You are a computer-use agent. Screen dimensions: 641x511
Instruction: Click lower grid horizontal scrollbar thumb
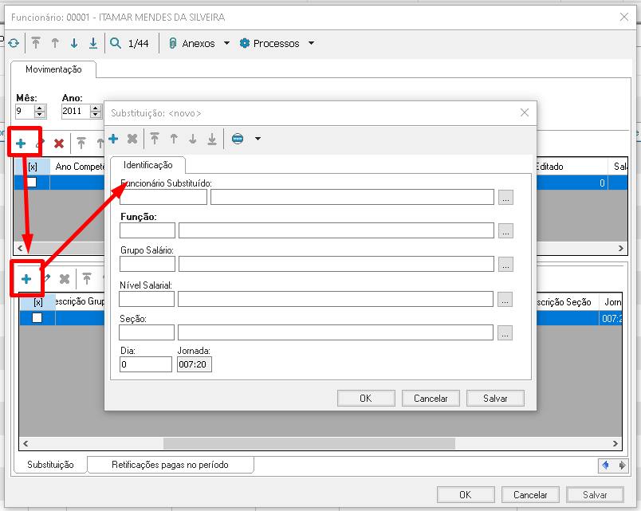309,443
